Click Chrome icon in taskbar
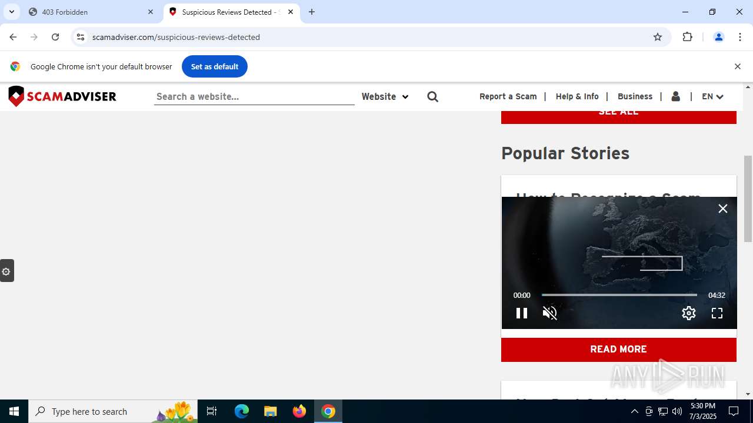The image size is (753, 423). coord(328,411)
